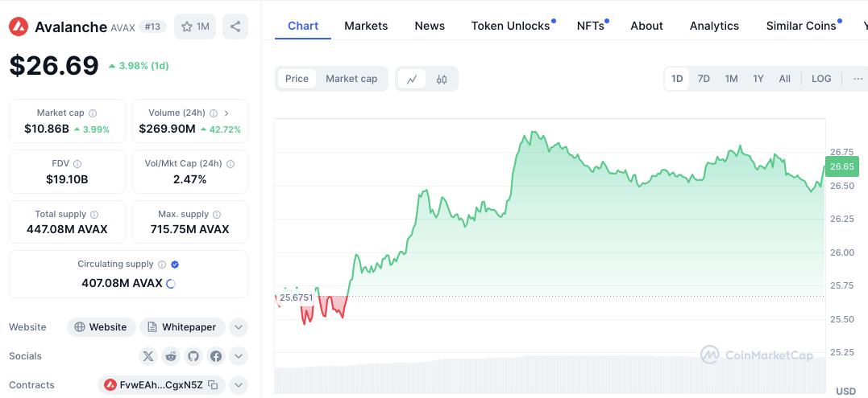Open the Whitepaper link button
This screenshot has width=868, height=398.
[182, 327]
